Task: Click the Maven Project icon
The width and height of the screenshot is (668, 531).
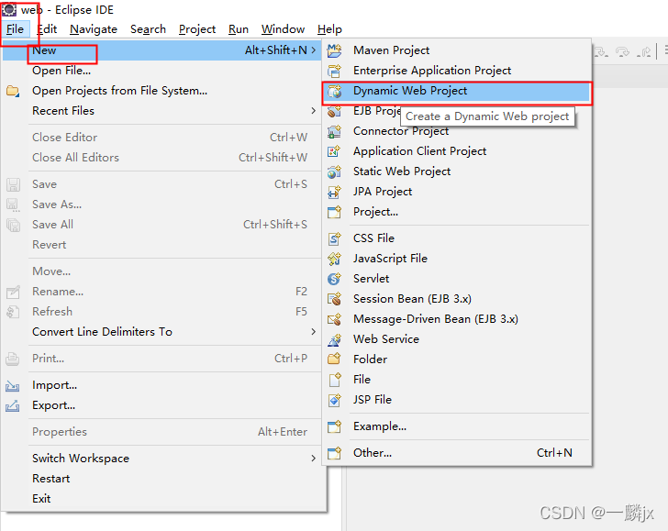Action: click(334, 50)
